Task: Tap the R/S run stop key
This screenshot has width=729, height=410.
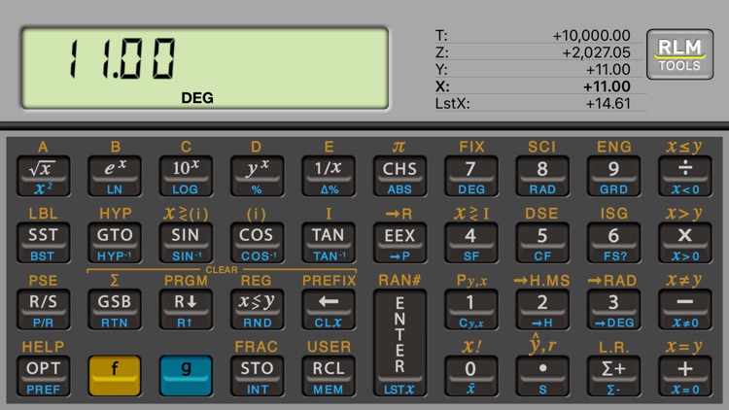Action: [x=43, y=310]
